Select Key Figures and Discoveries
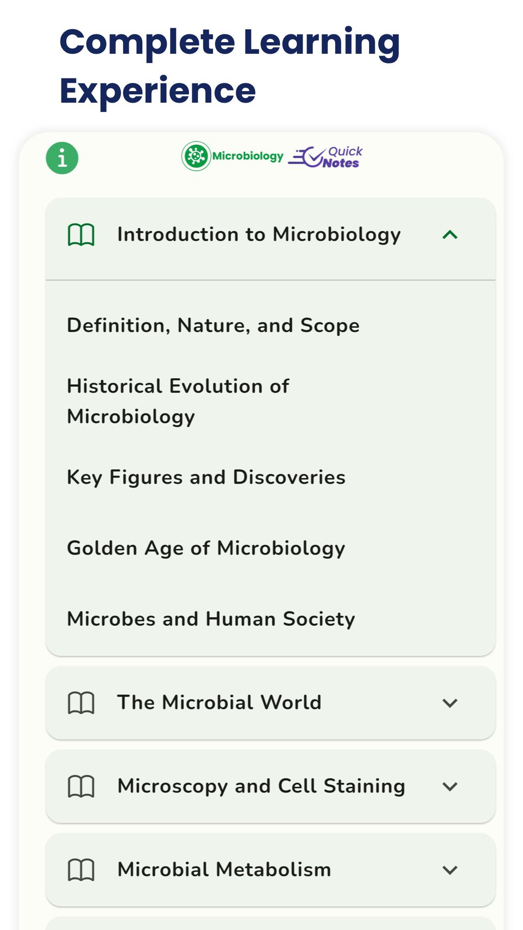523x930 pixels. (206, 478)
